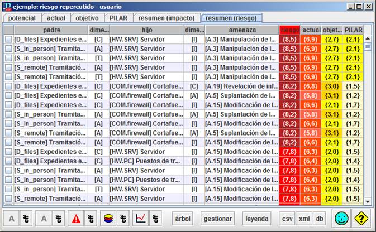Switch to the potencial tab

click(x=22, y=18)
